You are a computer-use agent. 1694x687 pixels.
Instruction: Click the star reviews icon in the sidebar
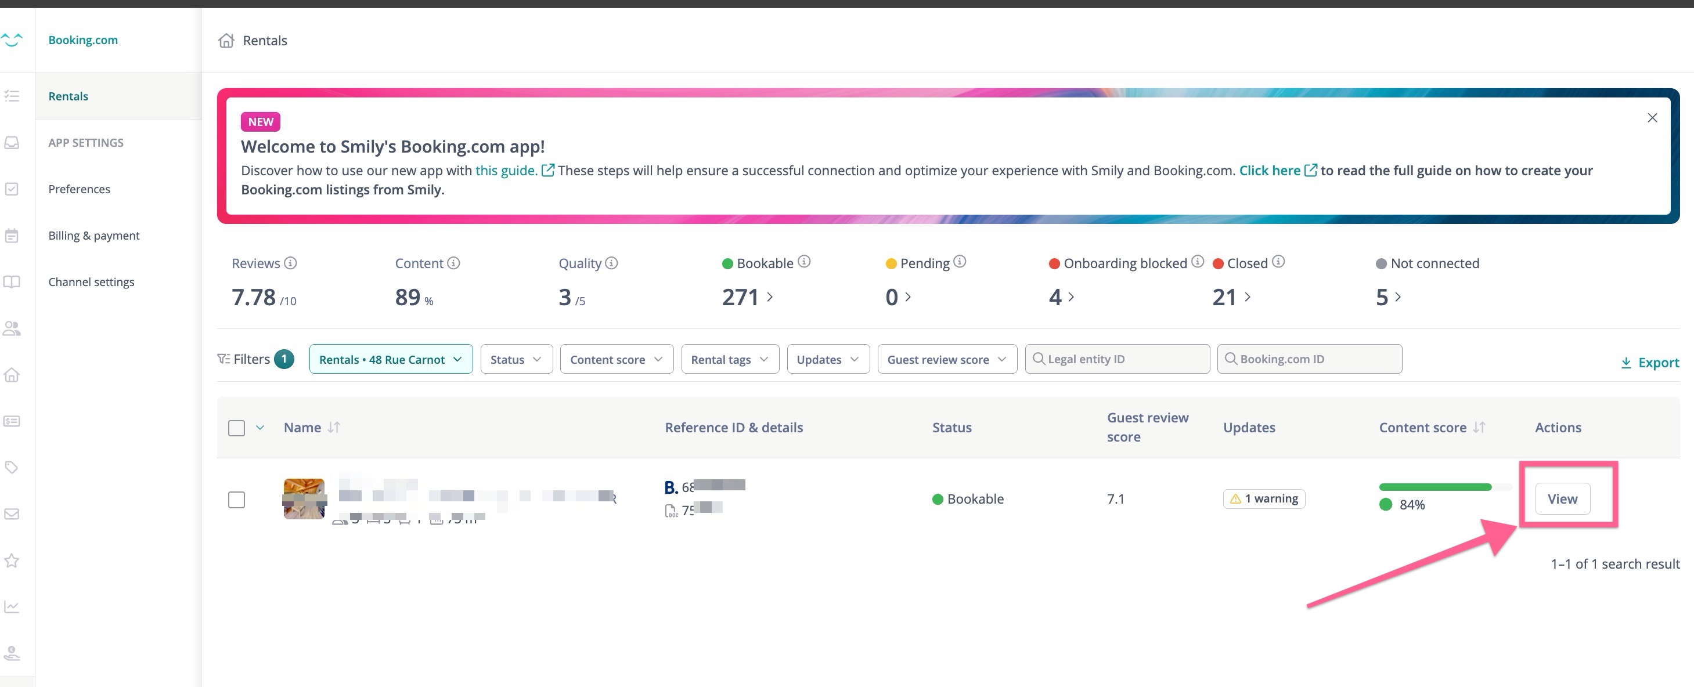click(x=12, y=560)
